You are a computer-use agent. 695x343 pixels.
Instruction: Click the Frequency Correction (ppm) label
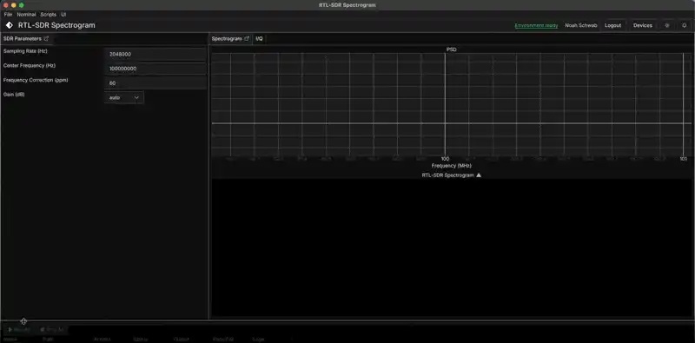36,80
